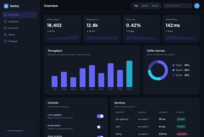
Task: Open the Theme explorer link
Action: tap(20, 131)
